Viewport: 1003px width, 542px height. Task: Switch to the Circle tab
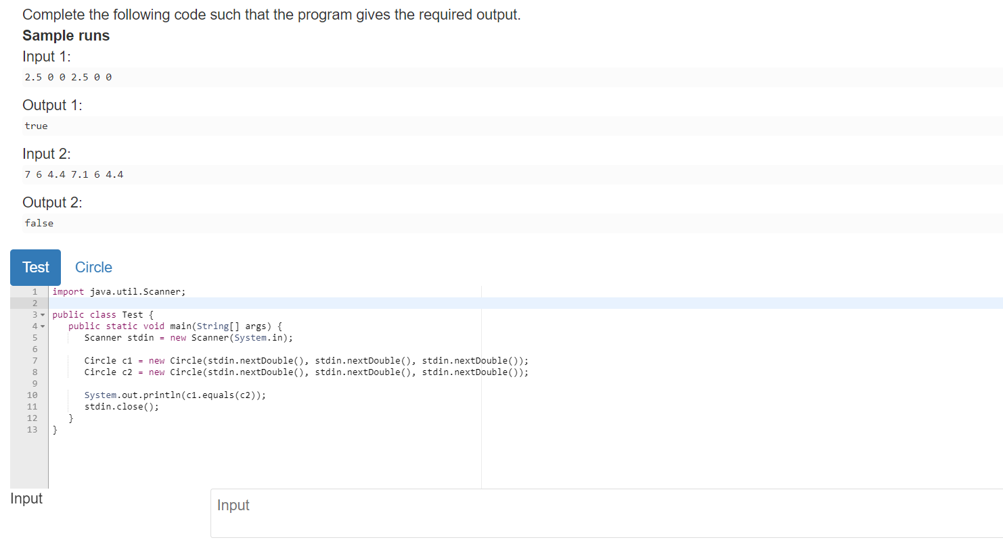coord(93,267)
